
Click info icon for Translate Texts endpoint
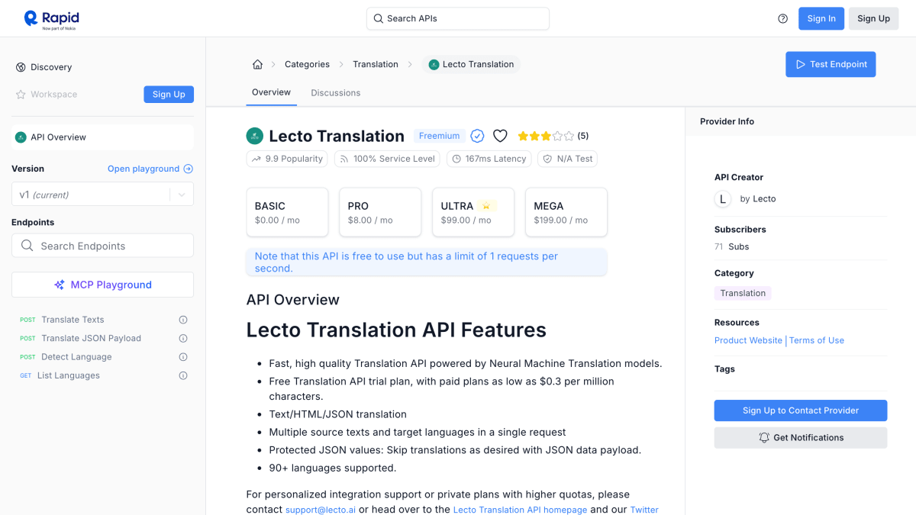[183, 320]
